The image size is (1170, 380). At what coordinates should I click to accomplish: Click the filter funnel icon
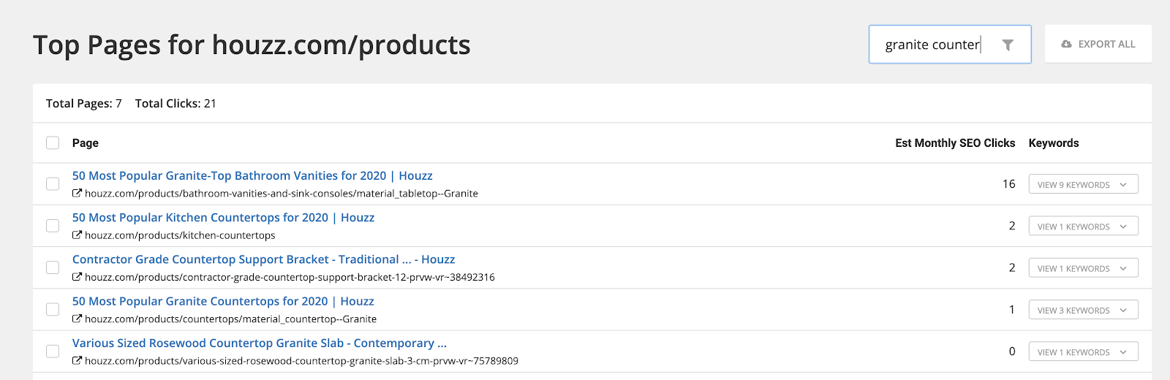coord(1008,45)
